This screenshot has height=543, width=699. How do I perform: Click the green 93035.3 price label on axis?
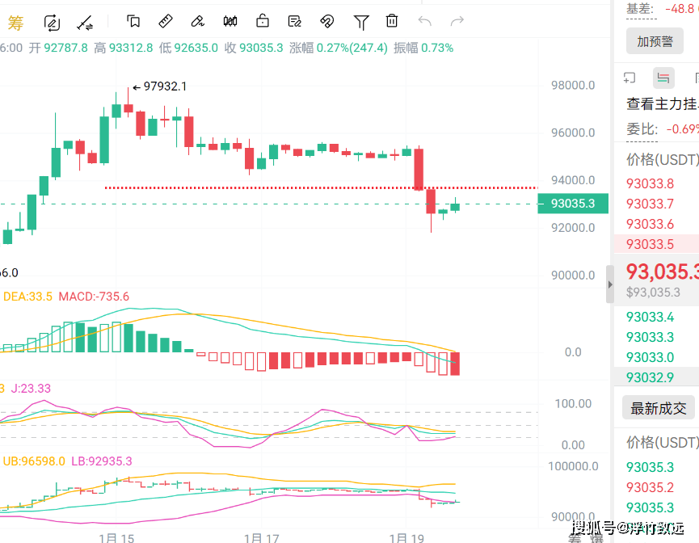tap(573, 204)
